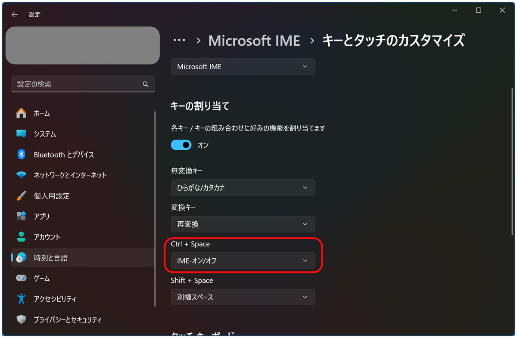
Task: Open アカウント settings
Action: (x=83, y=237)
